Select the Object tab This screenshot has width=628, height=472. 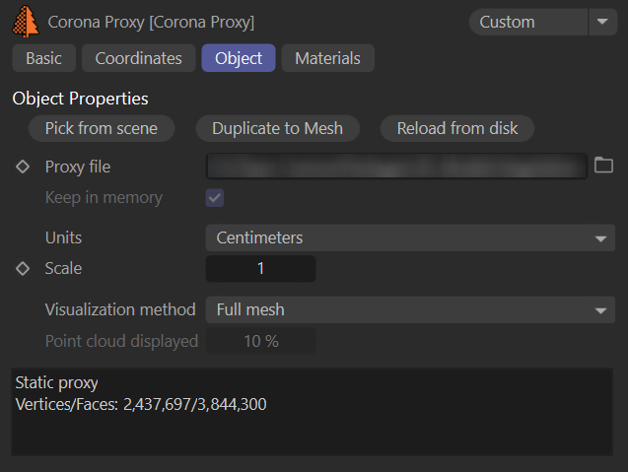(x=239, y=58)
